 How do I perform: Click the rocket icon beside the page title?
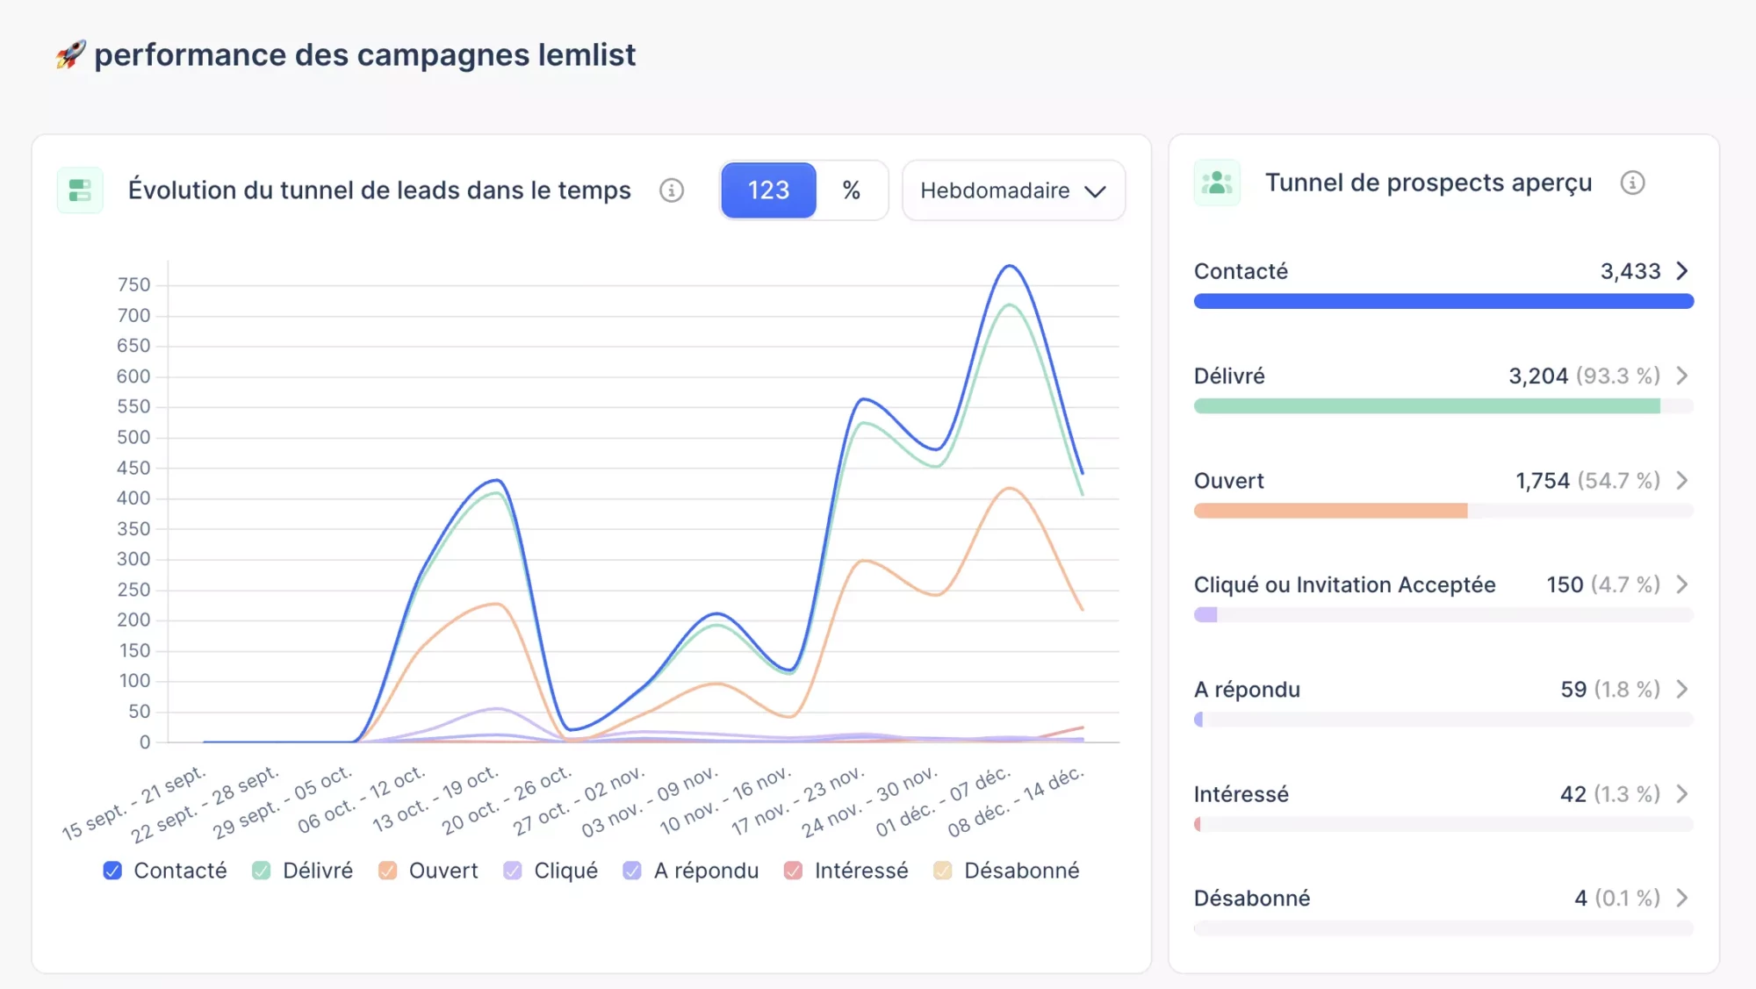[x=70, y=54]
